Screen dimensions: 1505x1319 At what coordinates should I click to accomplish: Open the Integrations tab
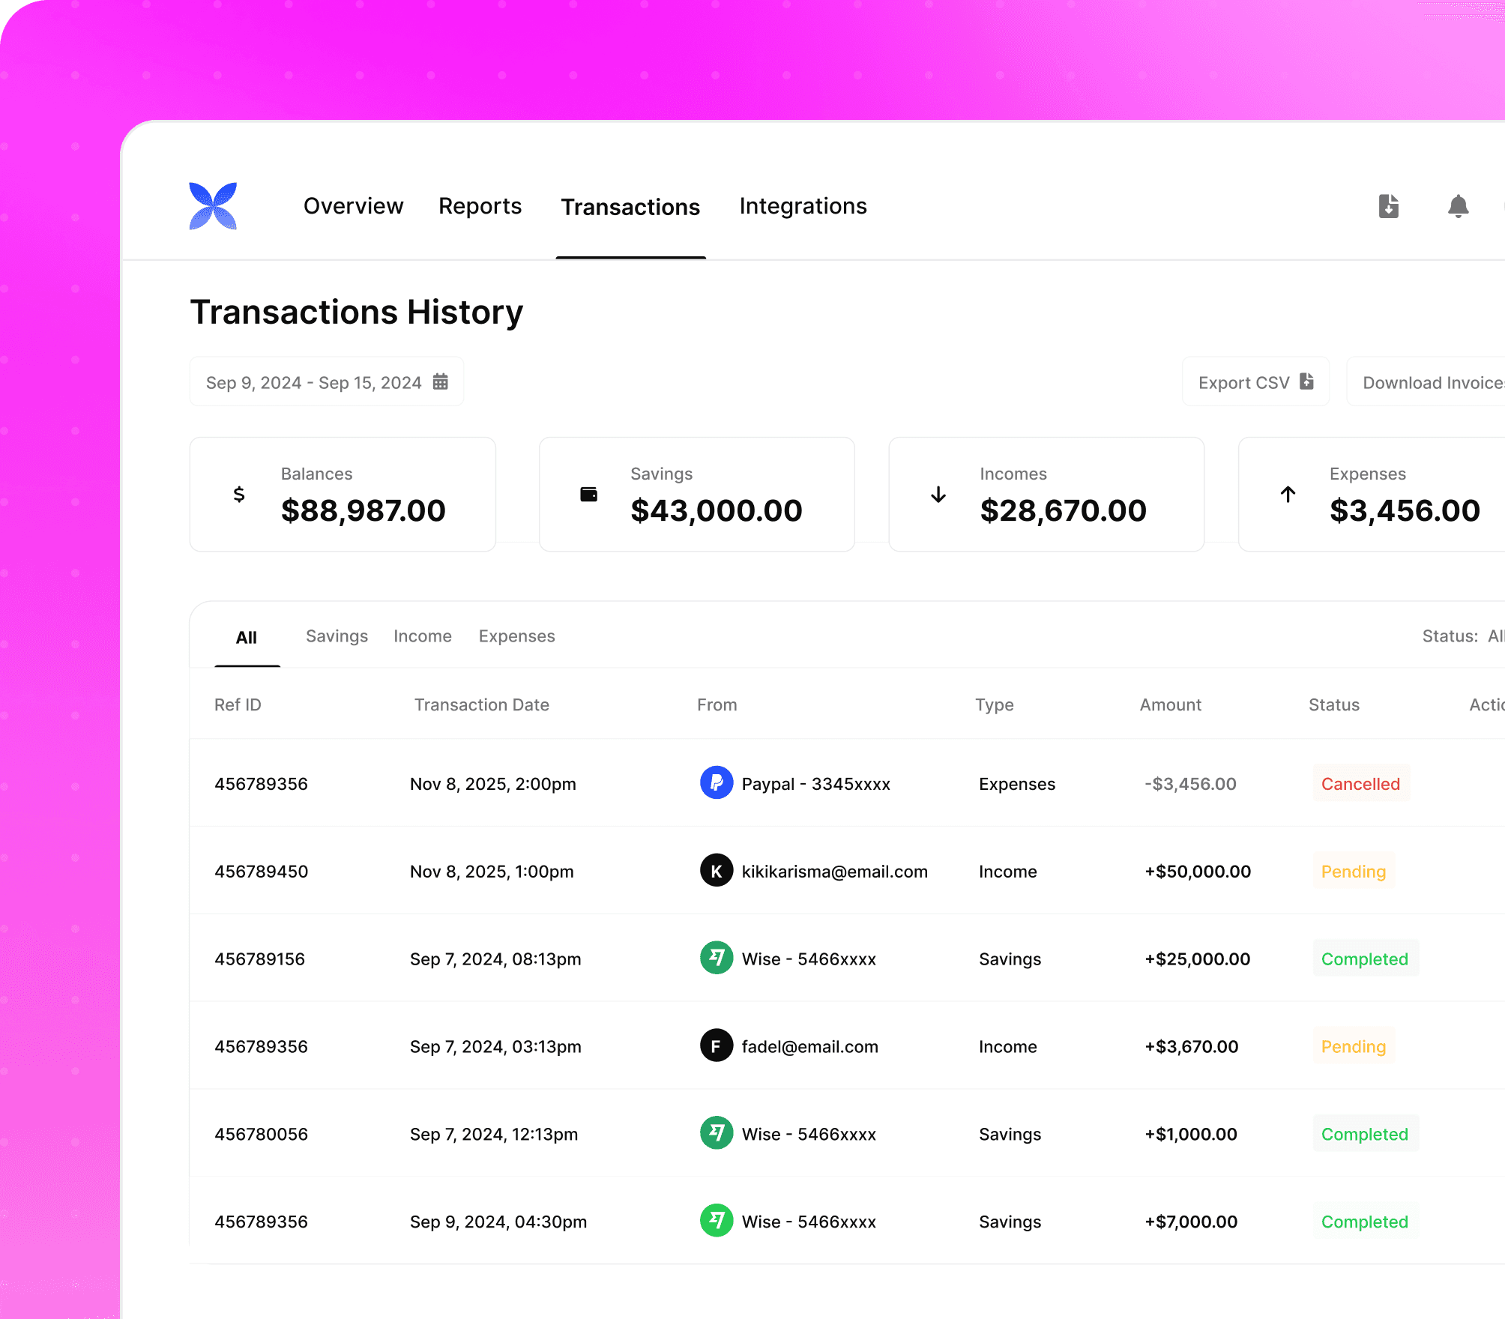[x=803, y=206]
